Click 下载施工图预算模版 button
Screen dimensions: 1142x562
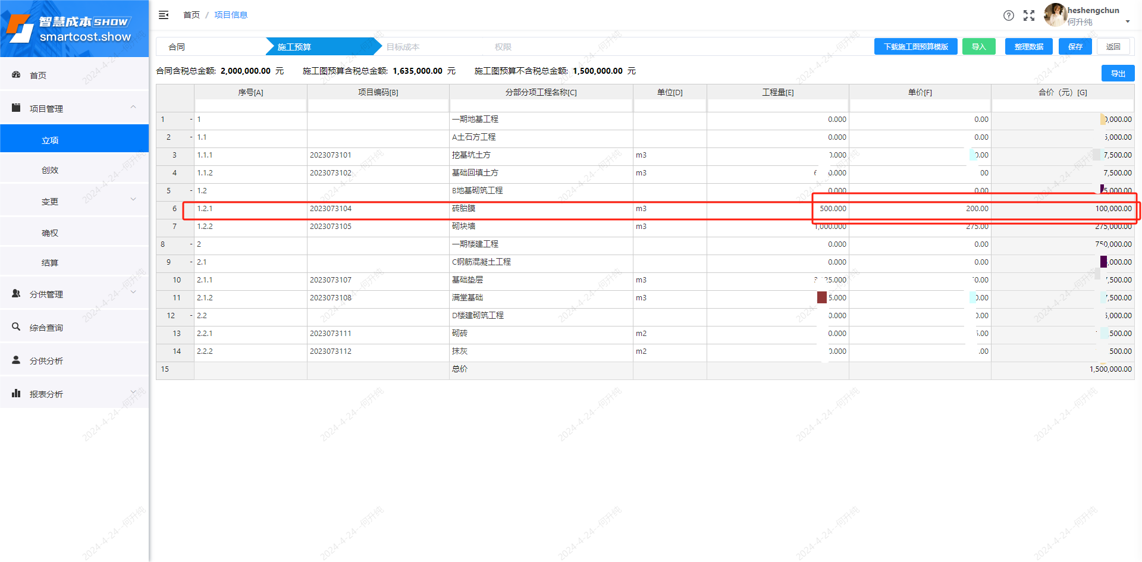[915, 46]
